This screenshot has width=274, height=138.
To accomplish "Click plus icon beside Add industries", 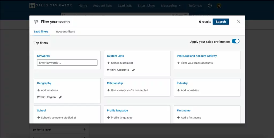I will (x=178, y=90).
